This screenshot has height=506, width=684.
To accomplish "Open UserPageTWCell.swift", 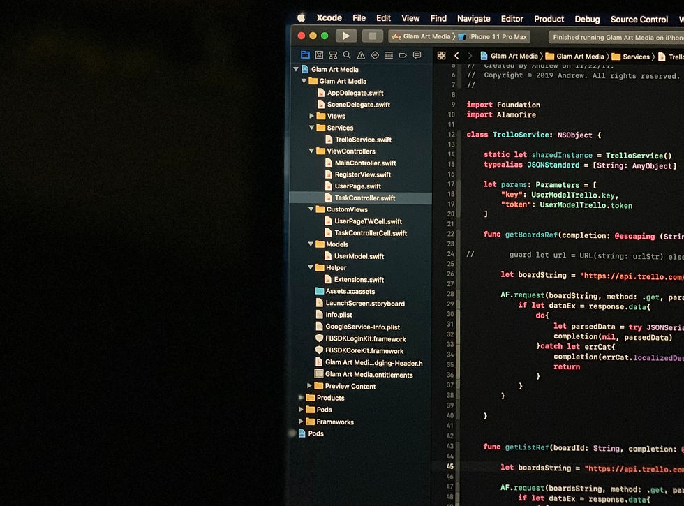I will click(364, 221).
